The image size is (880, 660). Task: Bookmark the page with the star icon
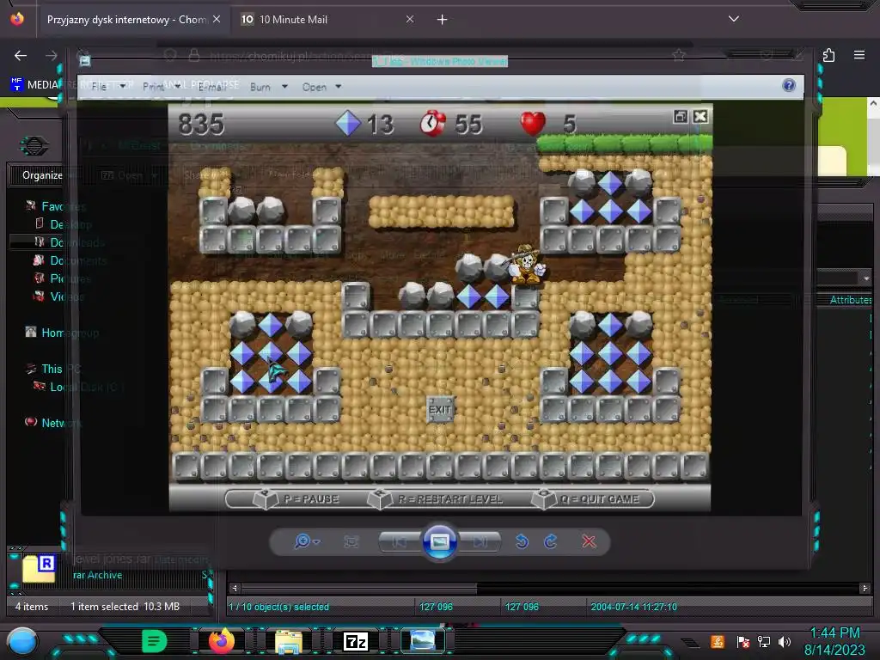[x=679, y=55]
